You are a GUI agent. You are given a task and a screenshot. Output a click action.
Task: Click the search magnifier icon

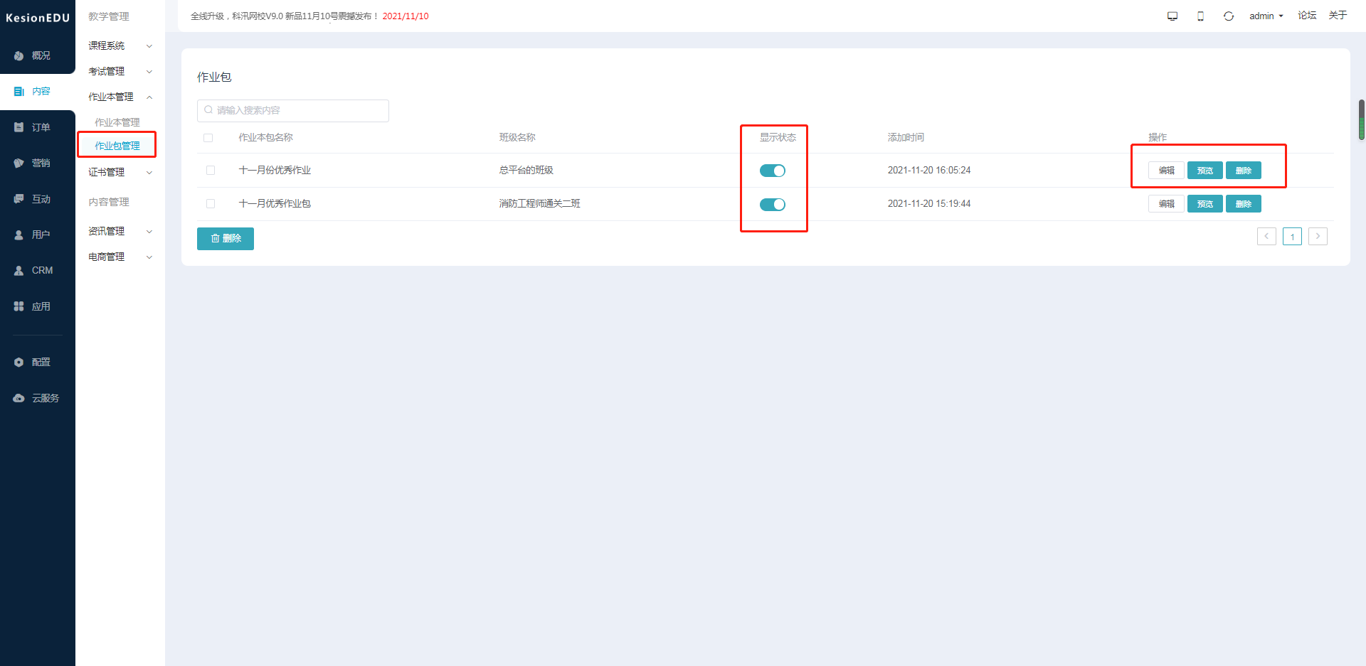click(208, 110)
